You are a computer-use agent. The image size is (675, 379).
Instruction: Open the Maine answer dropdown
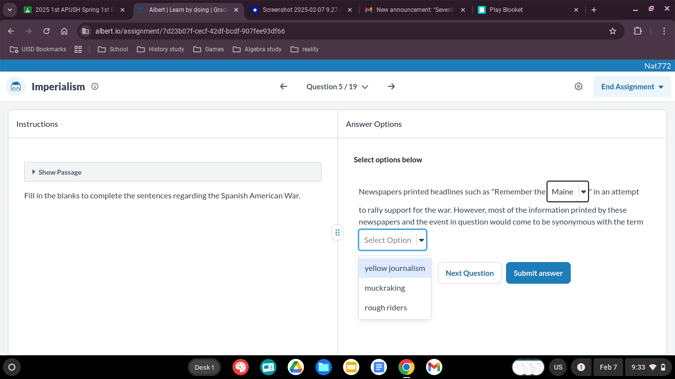click(568, 191)
